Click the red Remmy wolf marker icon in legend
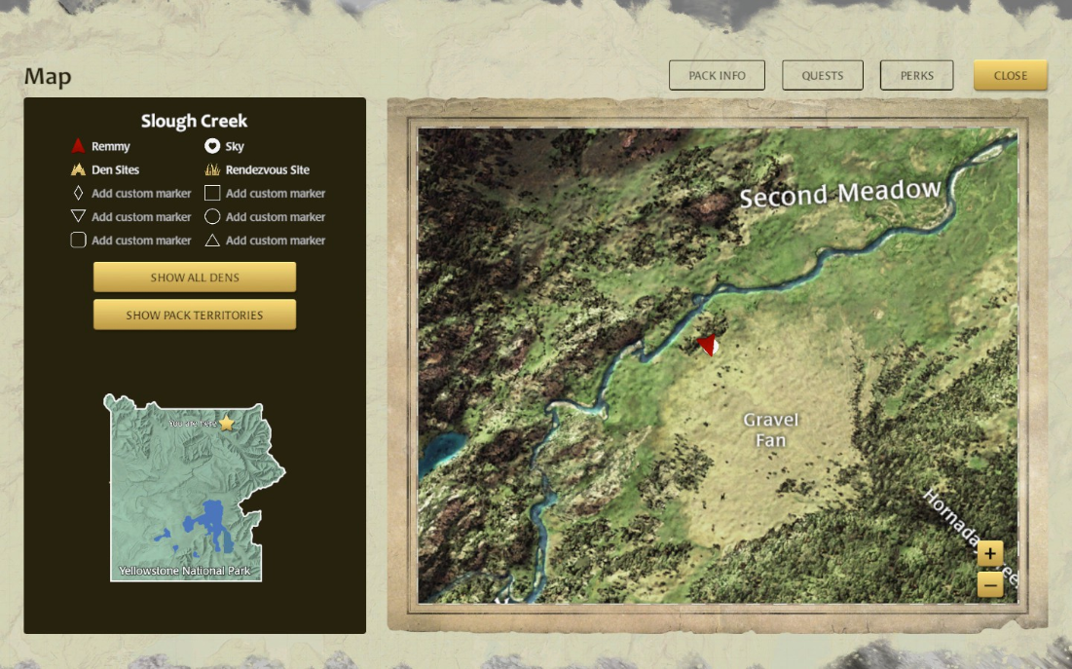 tap(78, 146)
